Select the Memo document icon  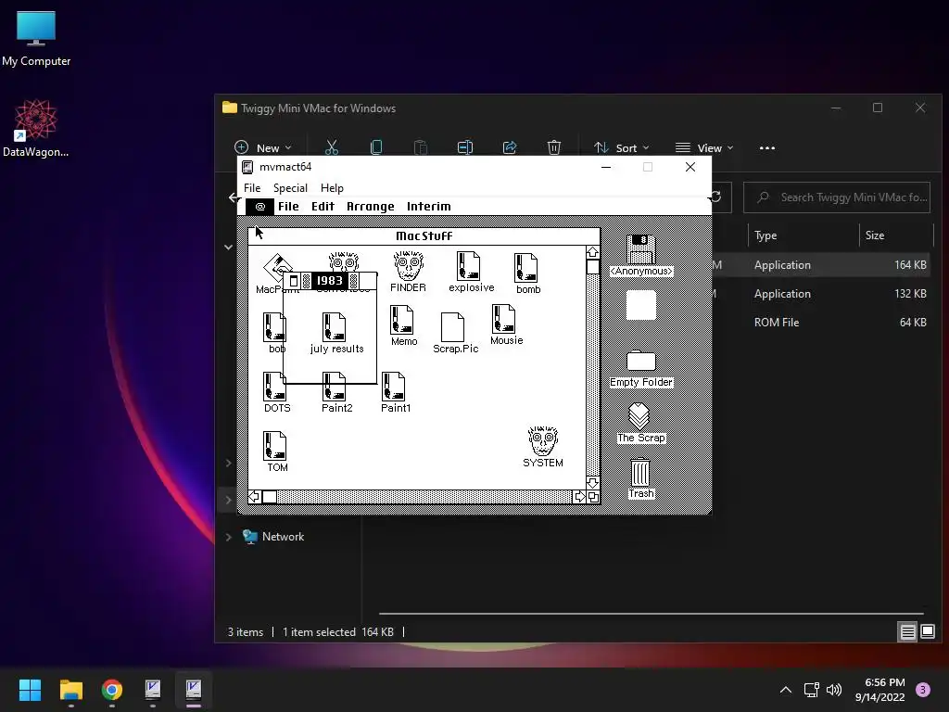click(x=402, y=320)
